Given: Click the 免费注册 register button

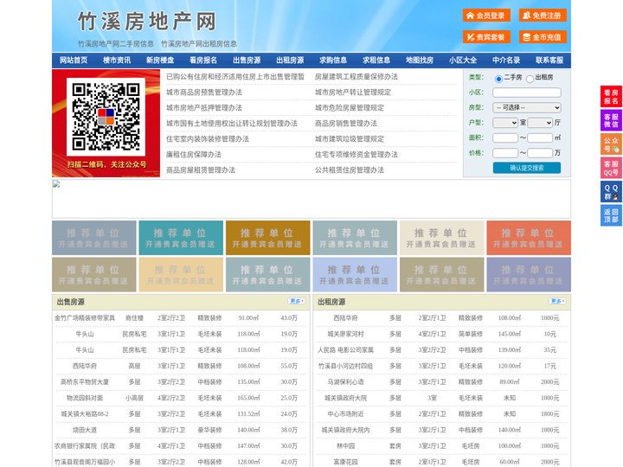Looking at the screenshot, I should pos(543,16).
